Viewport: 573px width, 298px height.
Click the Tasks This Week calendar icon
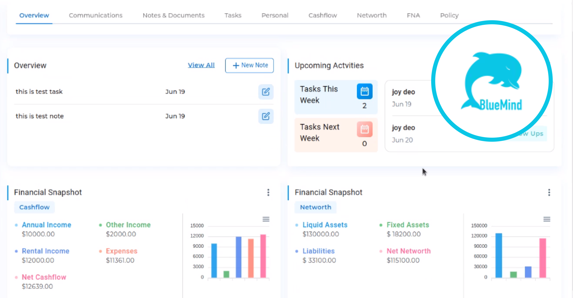click(x=364, y=92)
